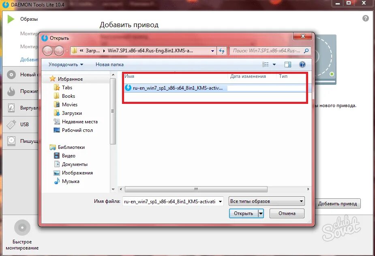Expand the view options dropdown arrow
Viewport: 375px width, 256px height.
coord(274,65)
